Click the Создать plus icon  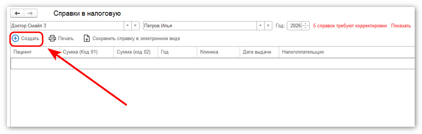click(x=16, y=38)
